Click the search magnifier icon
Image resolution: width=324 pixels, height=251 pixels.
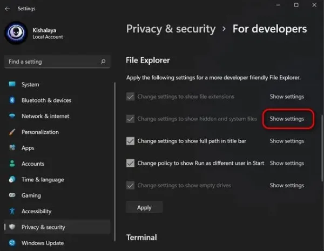coord(103,62)
